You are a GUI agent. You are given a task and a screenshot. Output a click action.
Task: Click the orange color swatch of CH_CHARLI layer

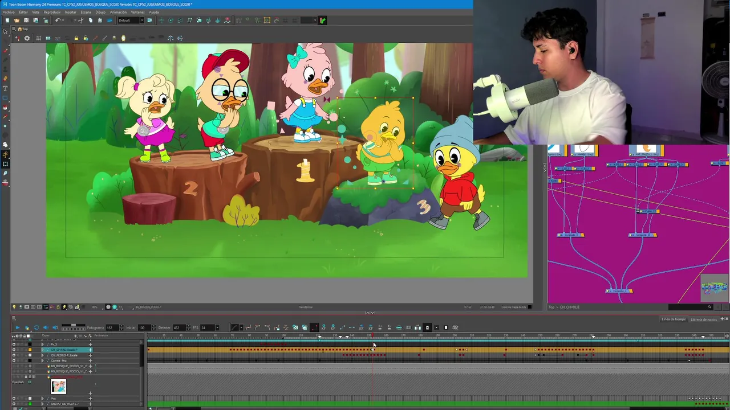(30, 350)
